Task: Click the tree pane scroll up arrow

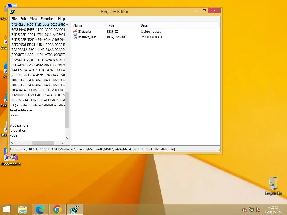Action: pos(67,25)
